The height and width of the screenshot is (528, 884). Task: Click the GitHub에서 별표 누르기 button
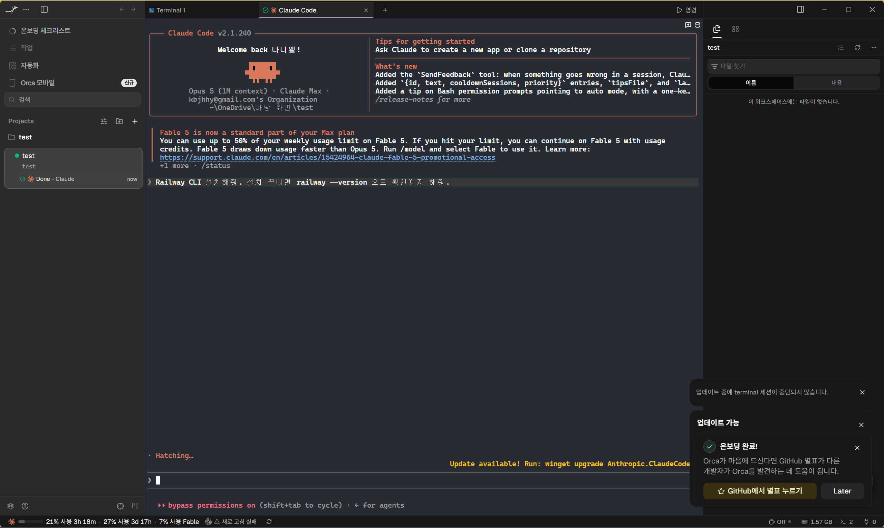(x=760, y=491)
